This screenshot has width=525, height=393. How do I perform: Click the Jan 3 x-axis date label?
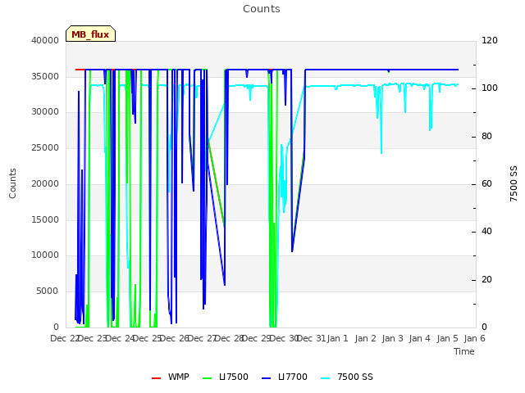click(392, 338)
